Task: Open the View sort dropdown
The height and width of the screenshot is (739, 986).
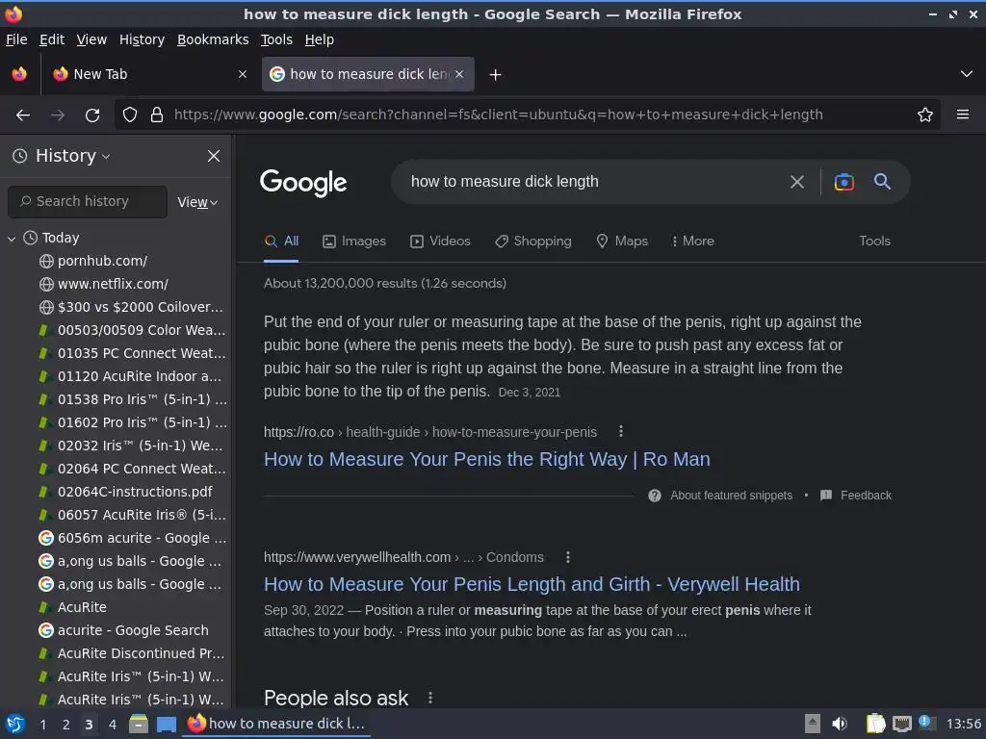Action: pos(197,202)
